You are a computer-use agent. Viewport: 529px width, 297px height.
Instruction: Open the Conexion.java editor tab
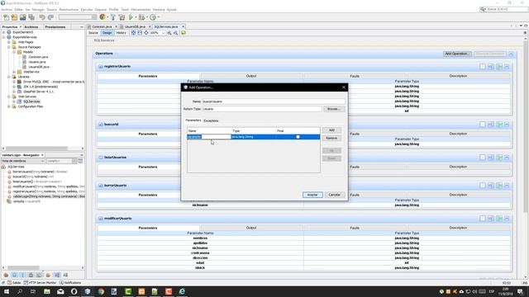coord(102,26)
